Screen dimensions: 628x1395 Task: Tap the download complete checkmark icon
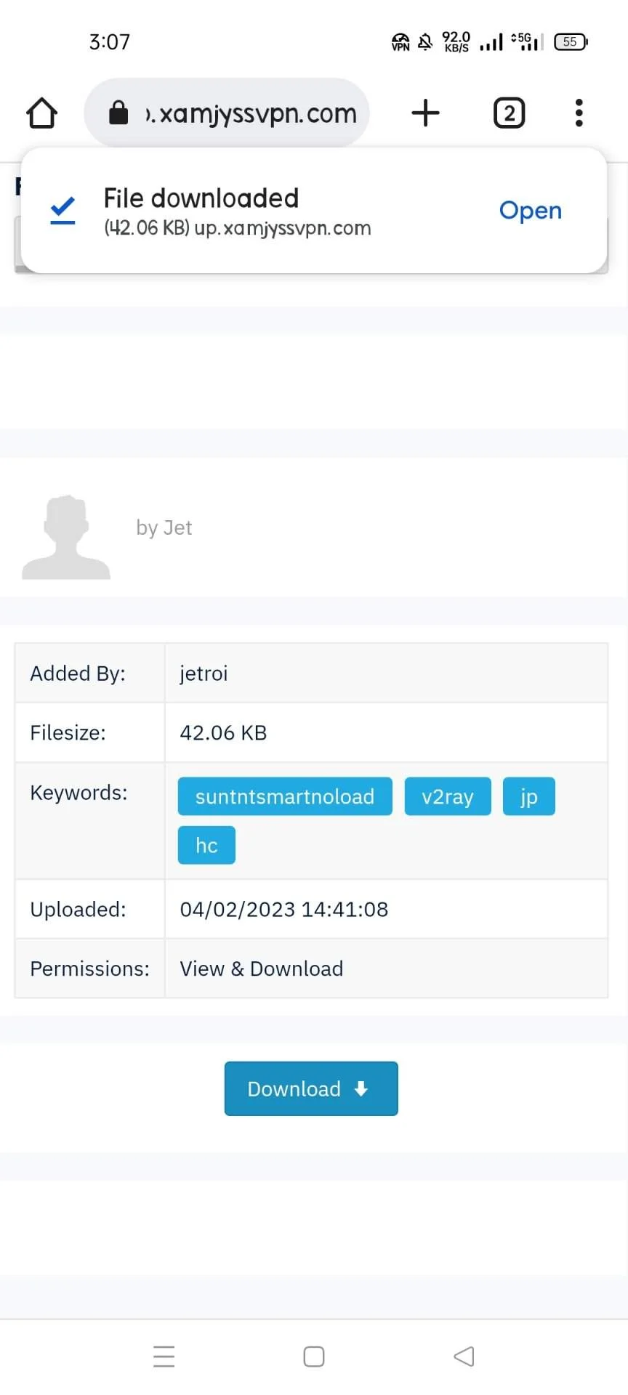coord(63,210)
